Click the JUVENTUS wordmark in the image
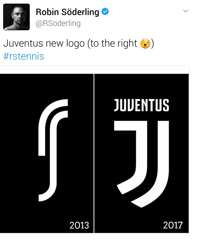197x240 pixels. pos(142,105)
